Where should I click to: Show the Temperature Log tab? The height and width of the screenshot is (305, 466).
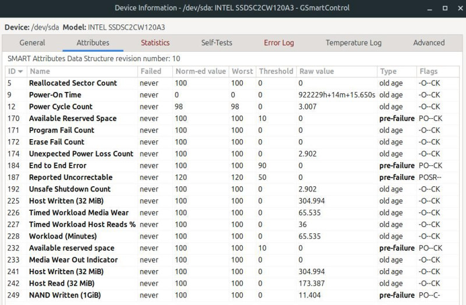354,42
